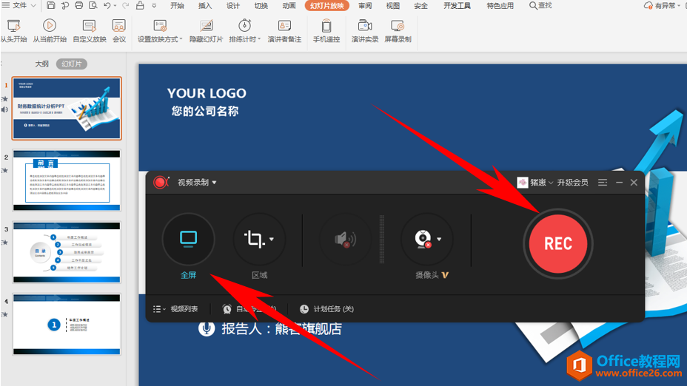The image size is (687, 386).
Task: Expand quick access toolbar customize arrow
Action: click(x=154, y=6)
